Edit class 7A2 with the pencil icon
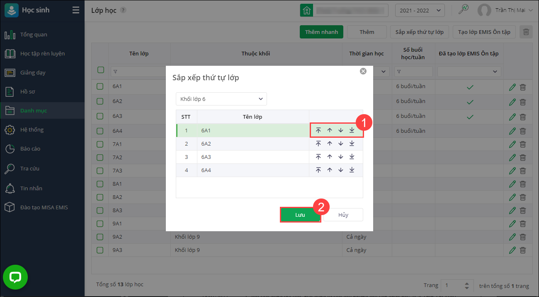 click(x=512, y=158)
